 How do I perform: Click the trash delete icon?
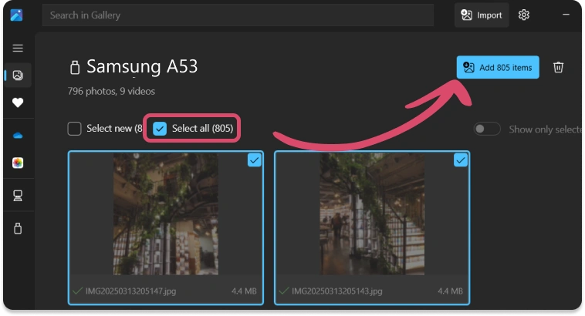point(558,68)
